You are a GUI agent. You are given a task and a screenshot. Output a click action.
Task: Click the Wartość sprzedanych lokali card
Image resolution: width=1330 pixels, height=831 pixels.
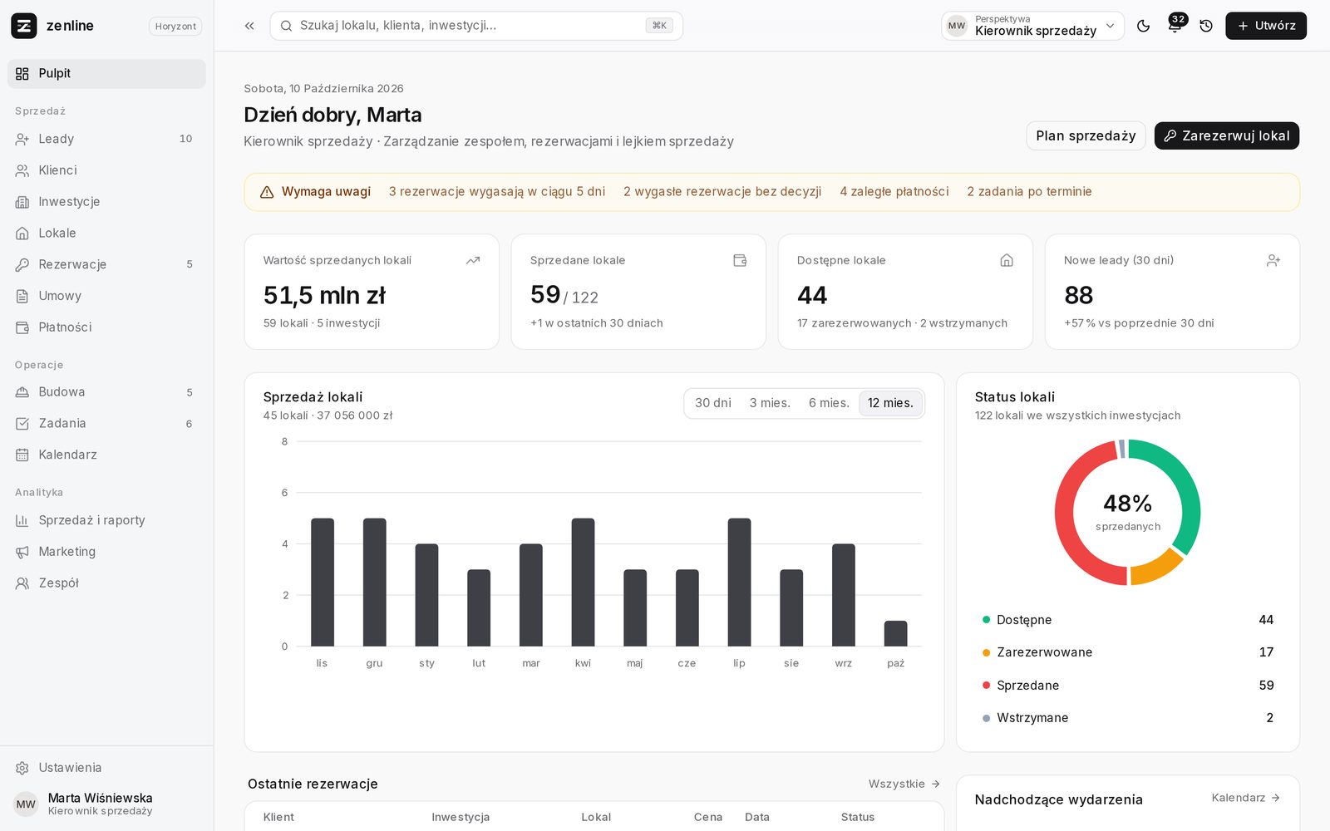click(372, 292)
